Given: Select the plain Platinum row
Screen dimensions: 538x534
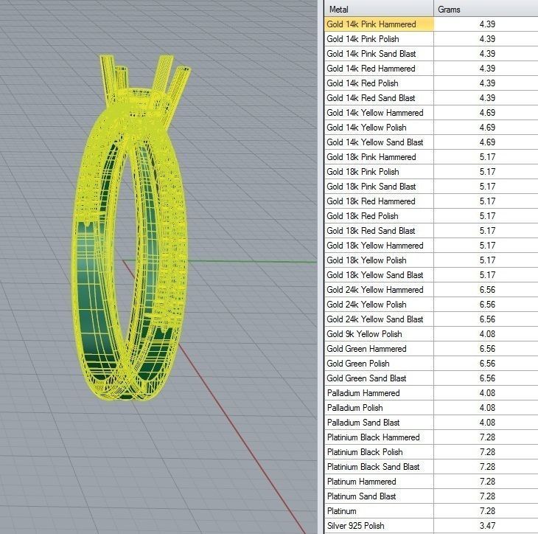Looking at the screenshot, I should coord(431,512).
